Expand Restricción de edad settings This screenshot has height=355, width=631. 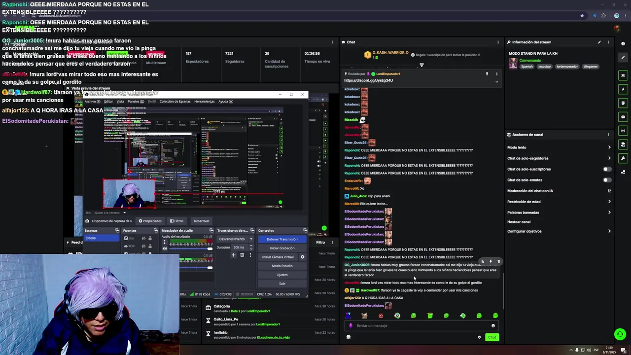click(x=609, y=202)
